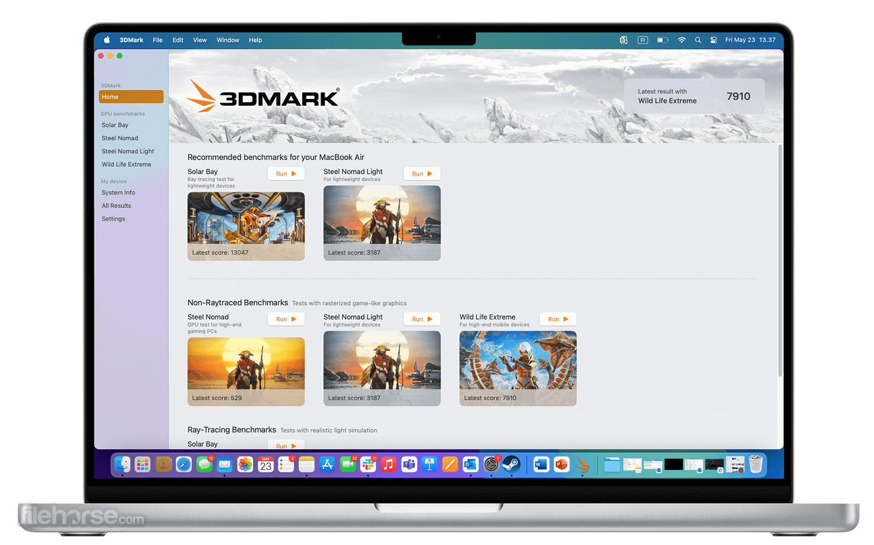This screenshot has width=874, height=545.
Task: Open Steel Nomad Light from the sidebar
Action: (x=128, y=152)
